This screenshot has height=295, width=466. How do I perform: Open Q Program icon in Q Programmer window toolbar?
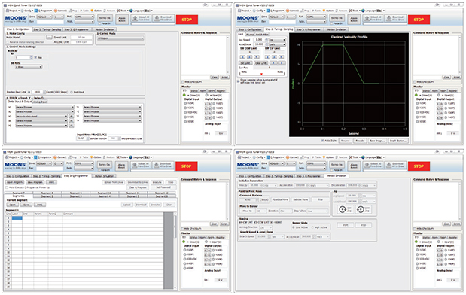(36, 157)
